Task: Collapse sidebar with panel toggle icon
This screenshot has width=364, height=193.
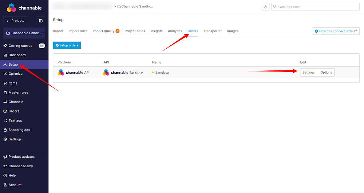Action: (41, 21)
